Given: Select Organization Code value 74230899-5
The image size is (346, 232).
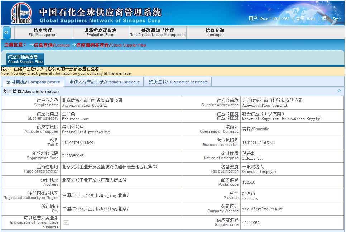Looking at the screenshot, I should [x=73, y=156].
